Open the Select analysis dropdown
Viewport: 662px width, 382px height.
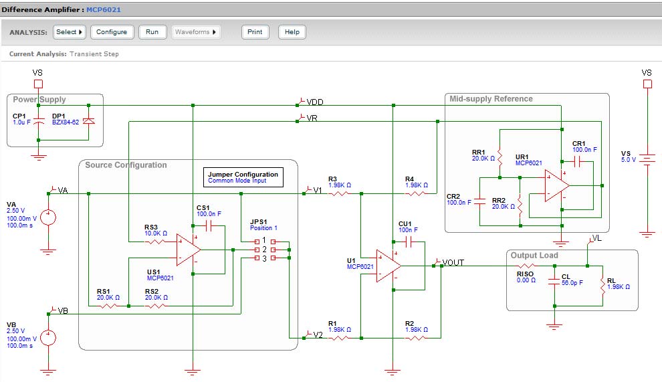(x=70, y=32)
